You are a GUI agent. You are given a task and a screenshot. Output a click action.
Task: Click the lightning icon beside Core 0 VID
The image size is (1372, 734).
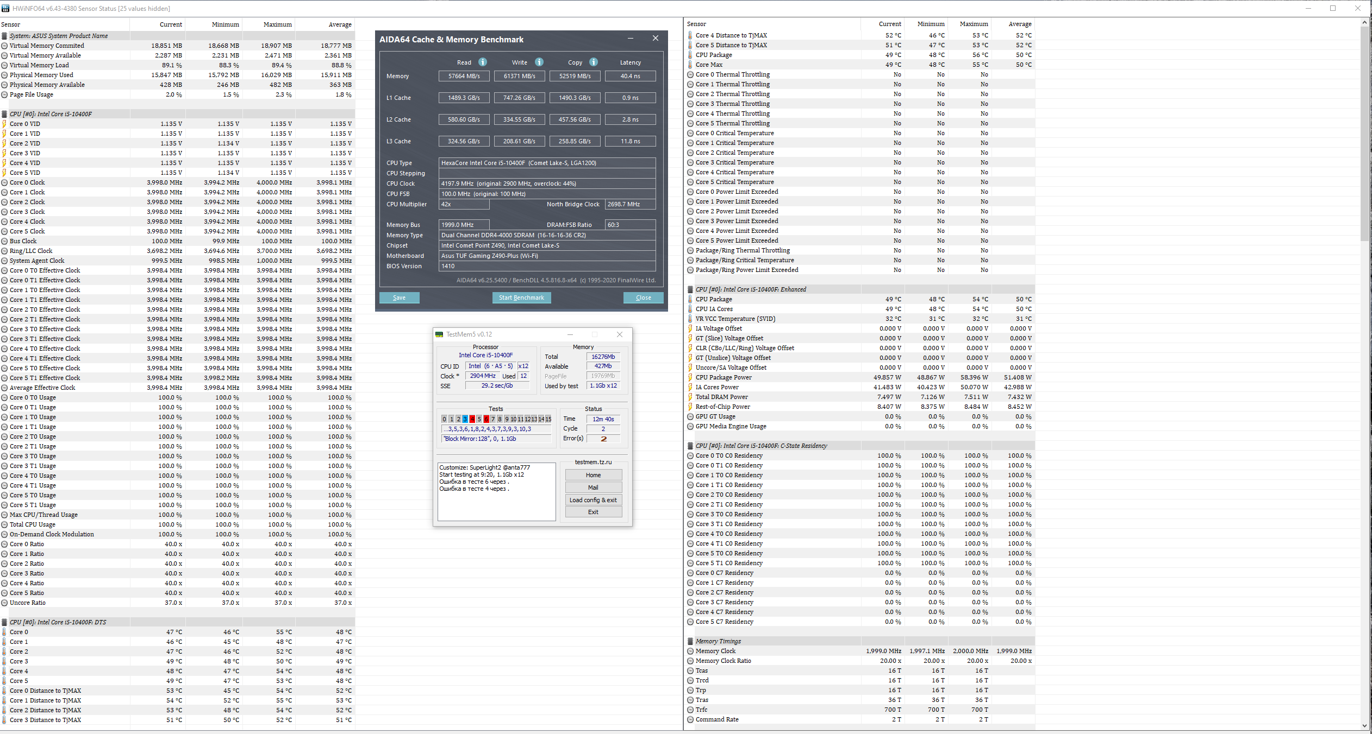(x=4, y=124)
